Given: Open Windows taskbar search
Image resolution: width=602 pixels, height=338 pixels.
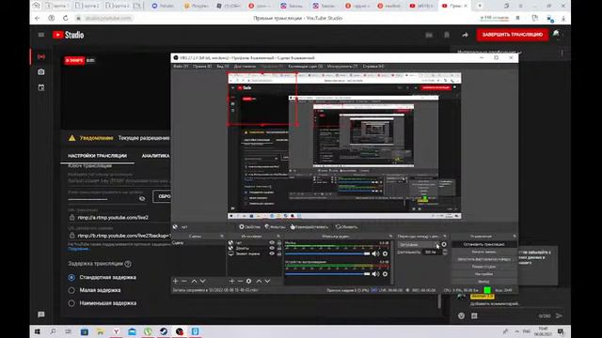Looking at the screenshot, I should coord(53,331).
